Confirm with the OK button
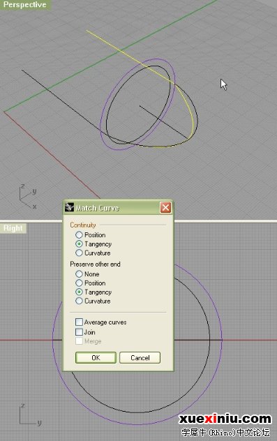The image size is (277, 441). point(96,357)
